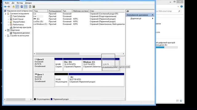Select the 64 МБ partition on Диск 0
This screenshot has width=197, height=110.
(x=58, y=64)
